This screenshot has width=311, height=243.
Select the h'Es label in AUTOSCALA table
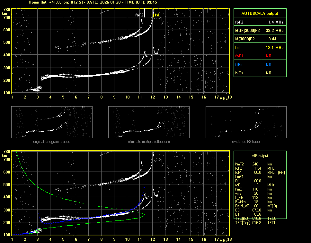[x=239, y=73]
